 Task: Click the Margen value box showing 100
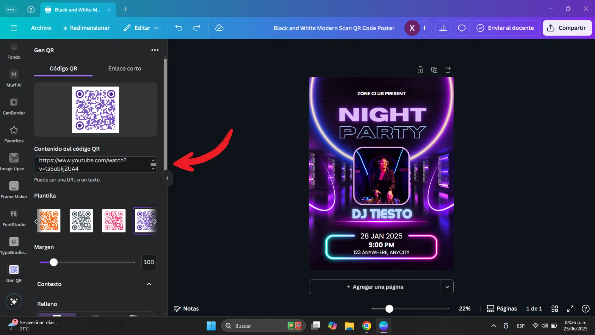[x=149, y=262]
